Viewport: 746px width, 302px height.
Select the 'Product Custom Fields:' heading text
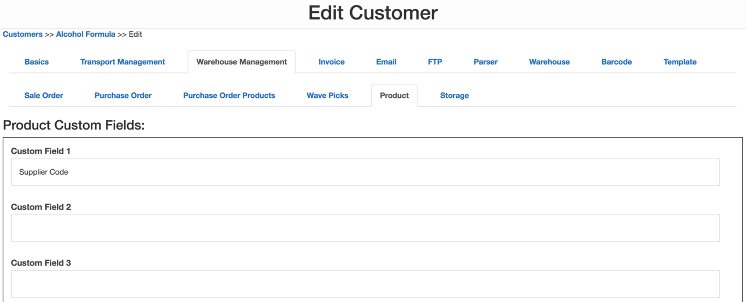pyautogui.click(x=73, y=125)
